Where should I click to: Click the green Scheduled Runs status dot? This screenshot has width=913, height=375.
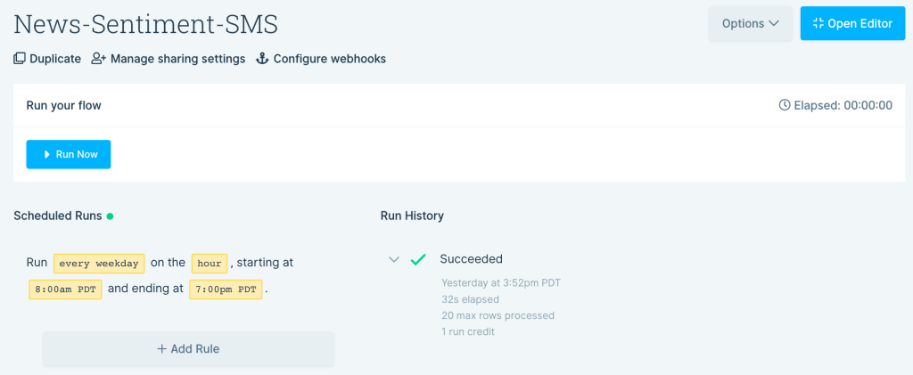tap(111, 216)
